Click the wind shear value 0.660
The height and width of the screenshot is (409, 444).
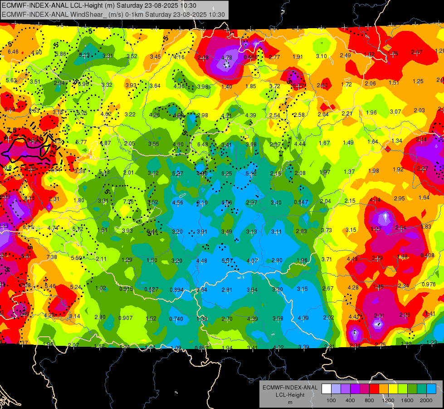point(251,57)
